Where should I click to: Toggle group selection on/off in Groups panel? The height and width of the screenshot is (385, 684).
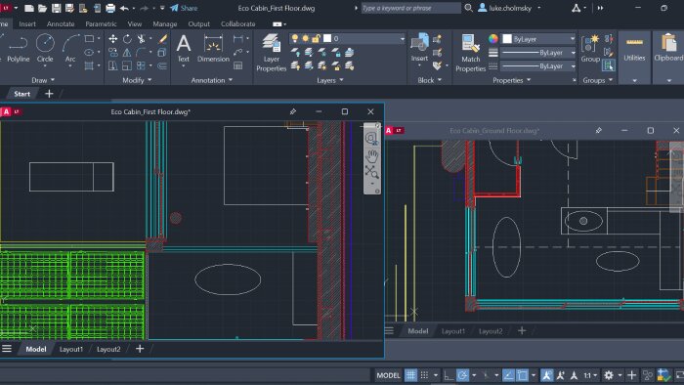click(608, 65)
